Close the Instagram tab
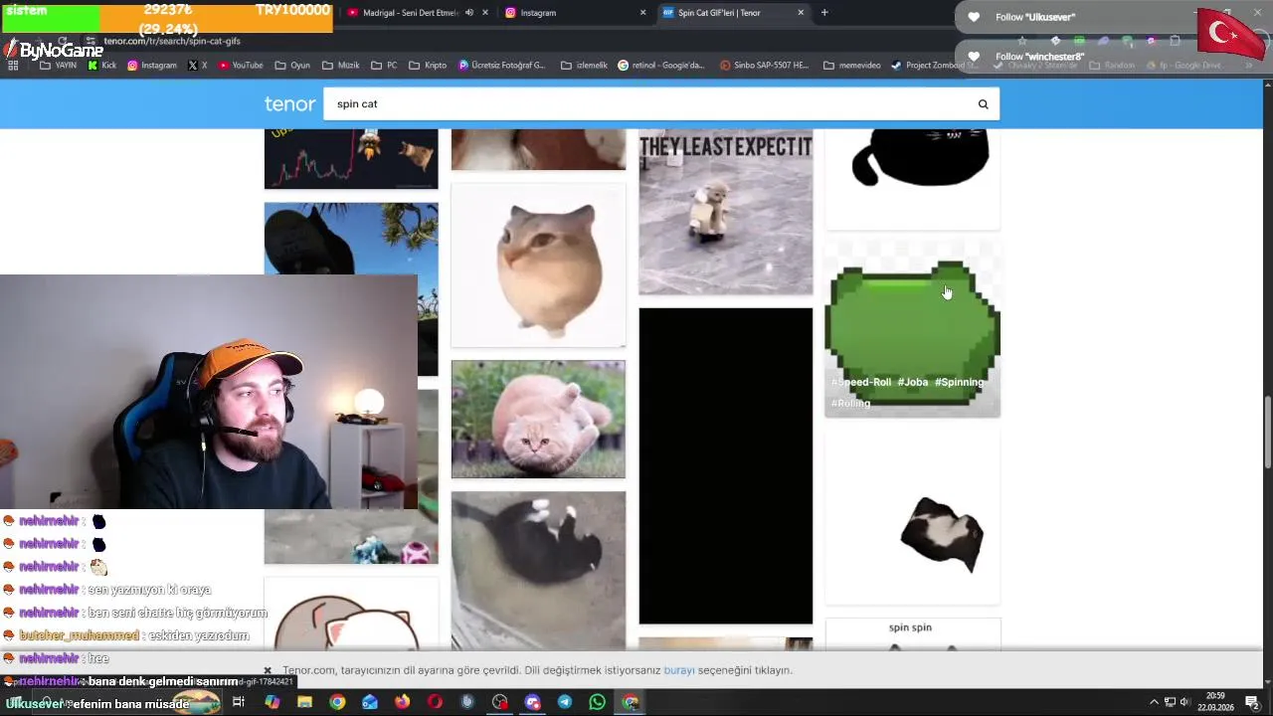 pos(642,13)
